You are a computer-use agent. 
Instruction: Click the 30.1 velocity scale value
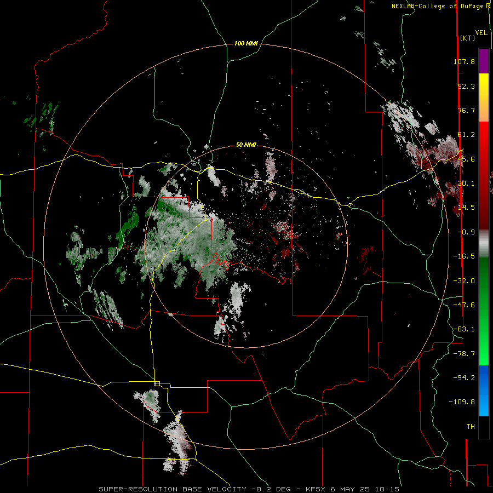click(x=466, y=184)
